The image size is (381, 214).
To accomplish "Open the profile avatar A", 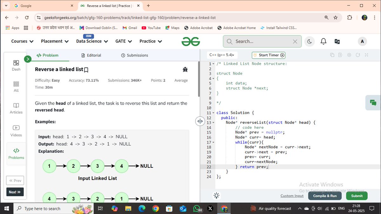I will tap(362, 42).
